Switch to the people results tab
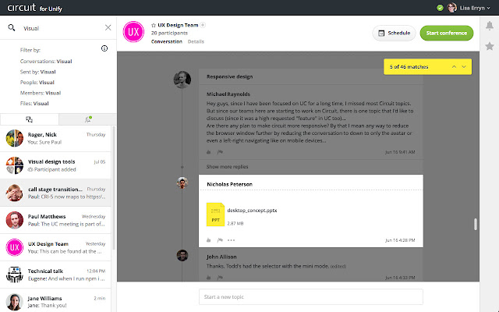Image resolution: width=499 pixels, height=312 pixels. tap(87, 119)
